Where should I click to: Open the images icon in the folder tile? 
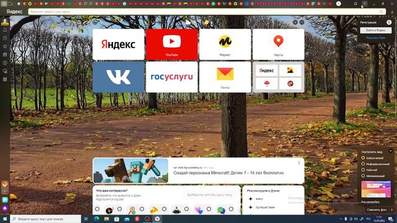(290, 71)
